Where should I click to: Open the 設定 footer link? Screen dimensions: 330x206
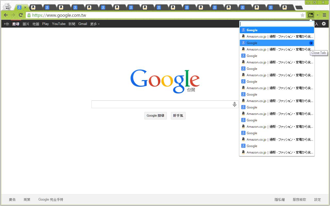pyautogui.click(x=318, y=200)
